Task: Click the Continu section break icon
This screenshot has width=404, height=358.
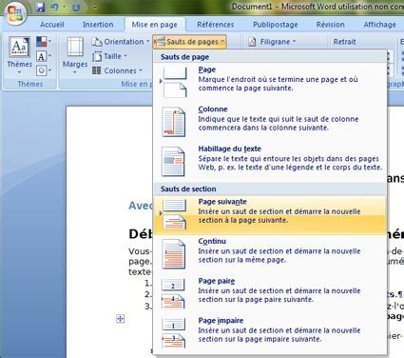Action: [174, 254]
